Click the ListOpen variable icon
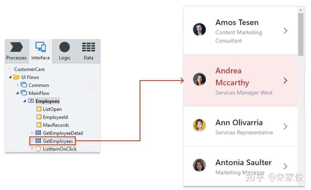 click(x=39, y=109)
